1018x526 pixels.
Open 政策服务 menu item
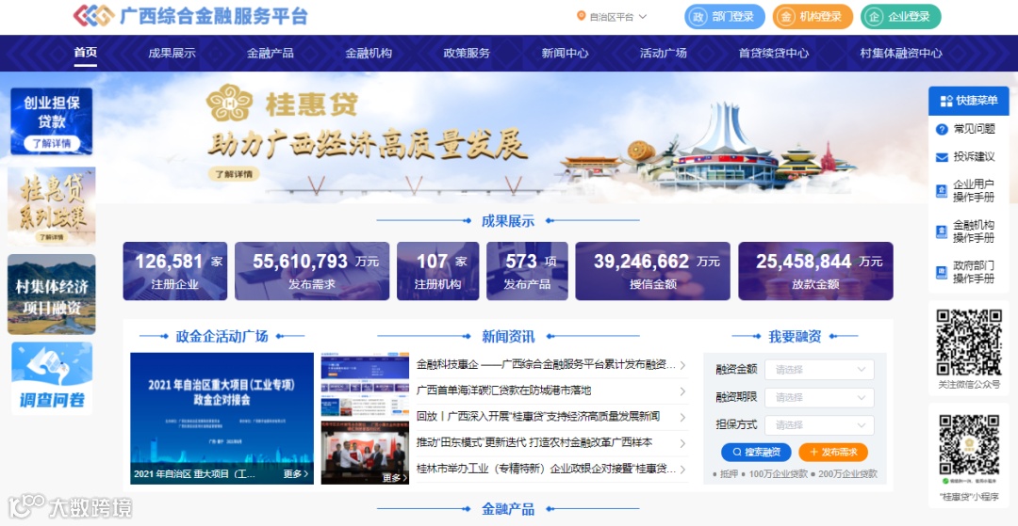click(x=467, y=53)
